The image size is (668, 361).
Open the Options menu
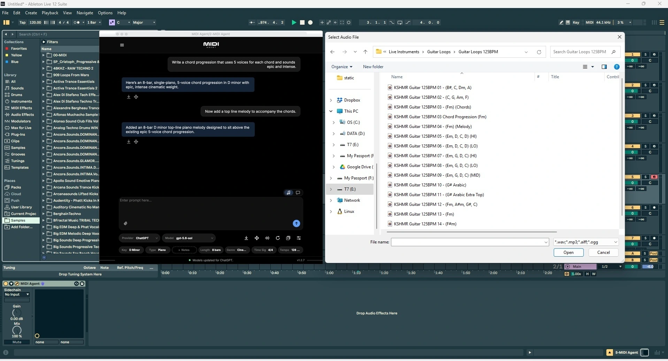point(105,13)
